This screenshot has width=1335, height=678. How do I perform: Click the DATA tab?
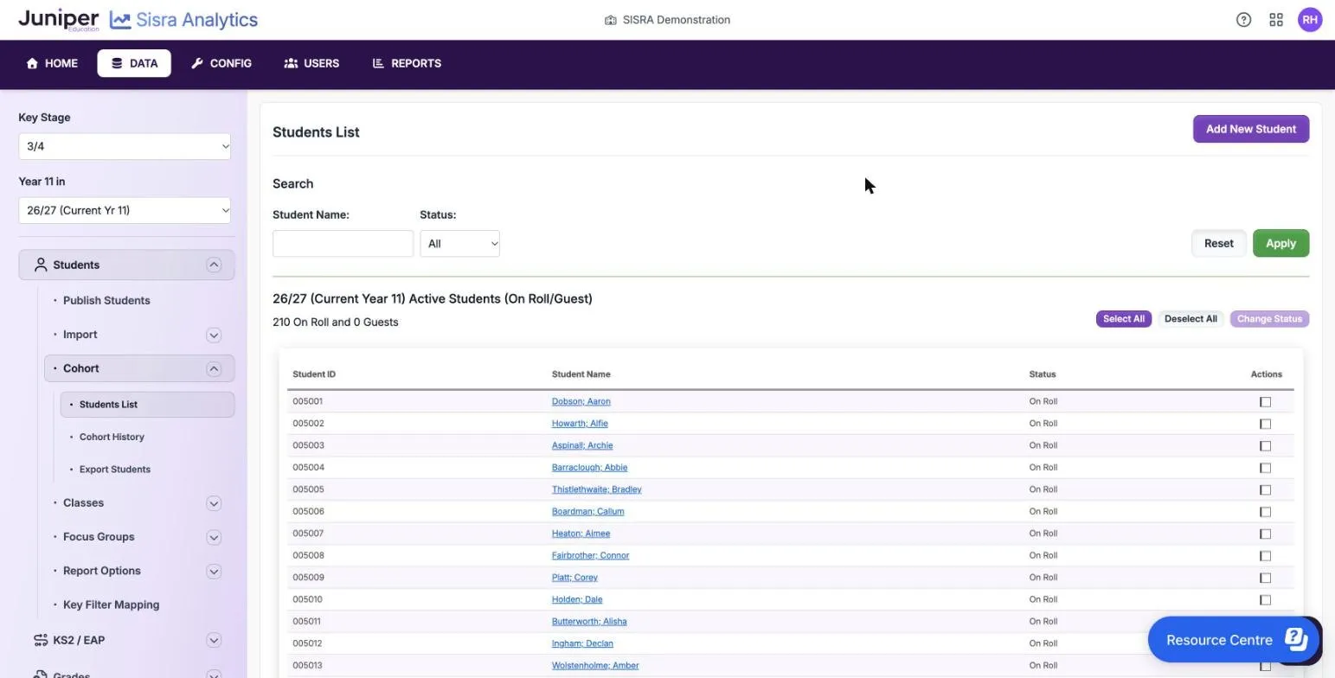pos(134,63)
